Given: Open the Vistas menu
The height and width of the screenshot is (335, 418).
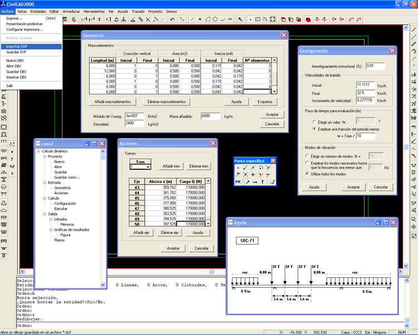Looking at the screenshot, I should coord(22,12).
